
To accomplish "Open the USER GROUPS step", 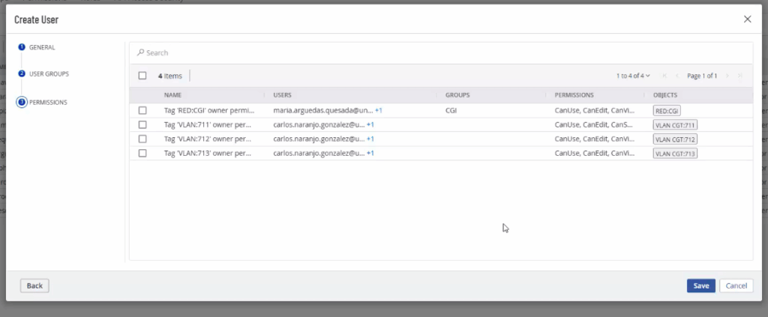I will pos(49,74).
